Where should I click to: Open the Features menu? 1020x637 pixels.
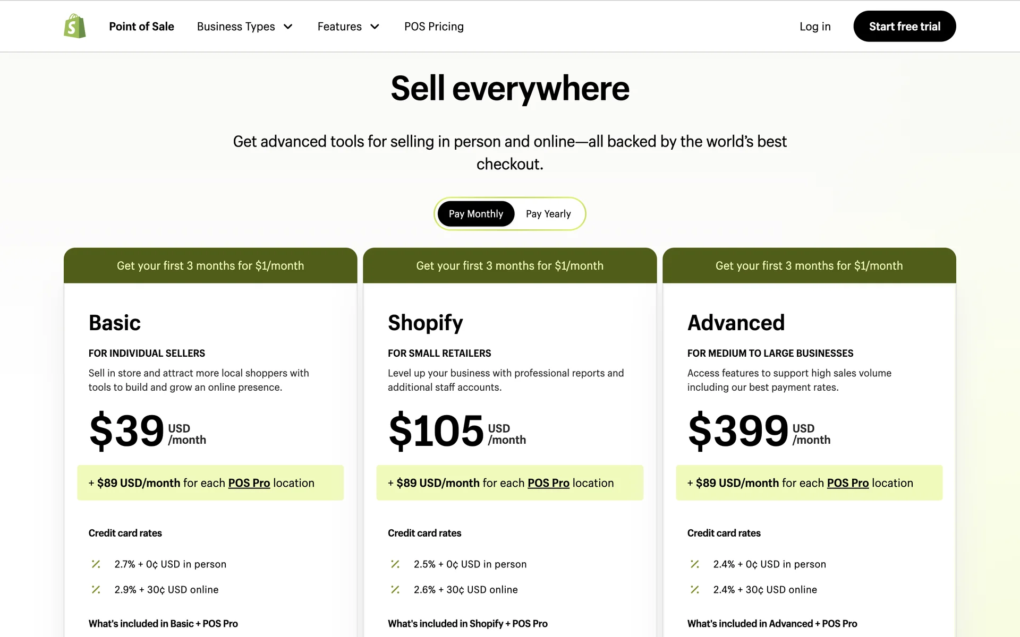(339, 27)
